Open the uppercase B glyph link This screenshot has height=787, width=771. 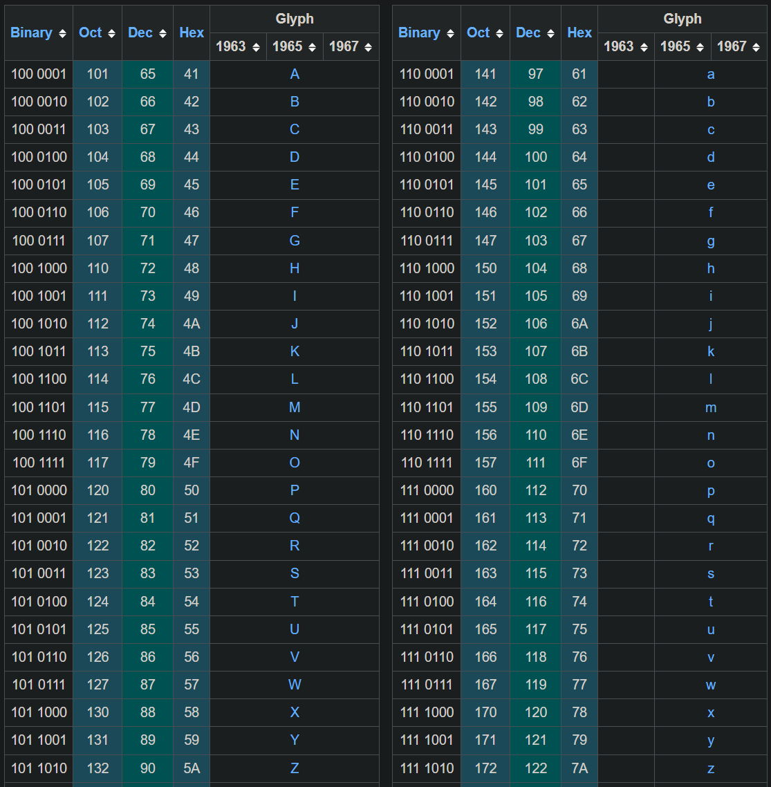295,102
